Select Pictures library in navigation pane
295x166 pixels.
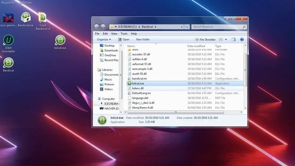pyautogui.click(x=107, y=84)
